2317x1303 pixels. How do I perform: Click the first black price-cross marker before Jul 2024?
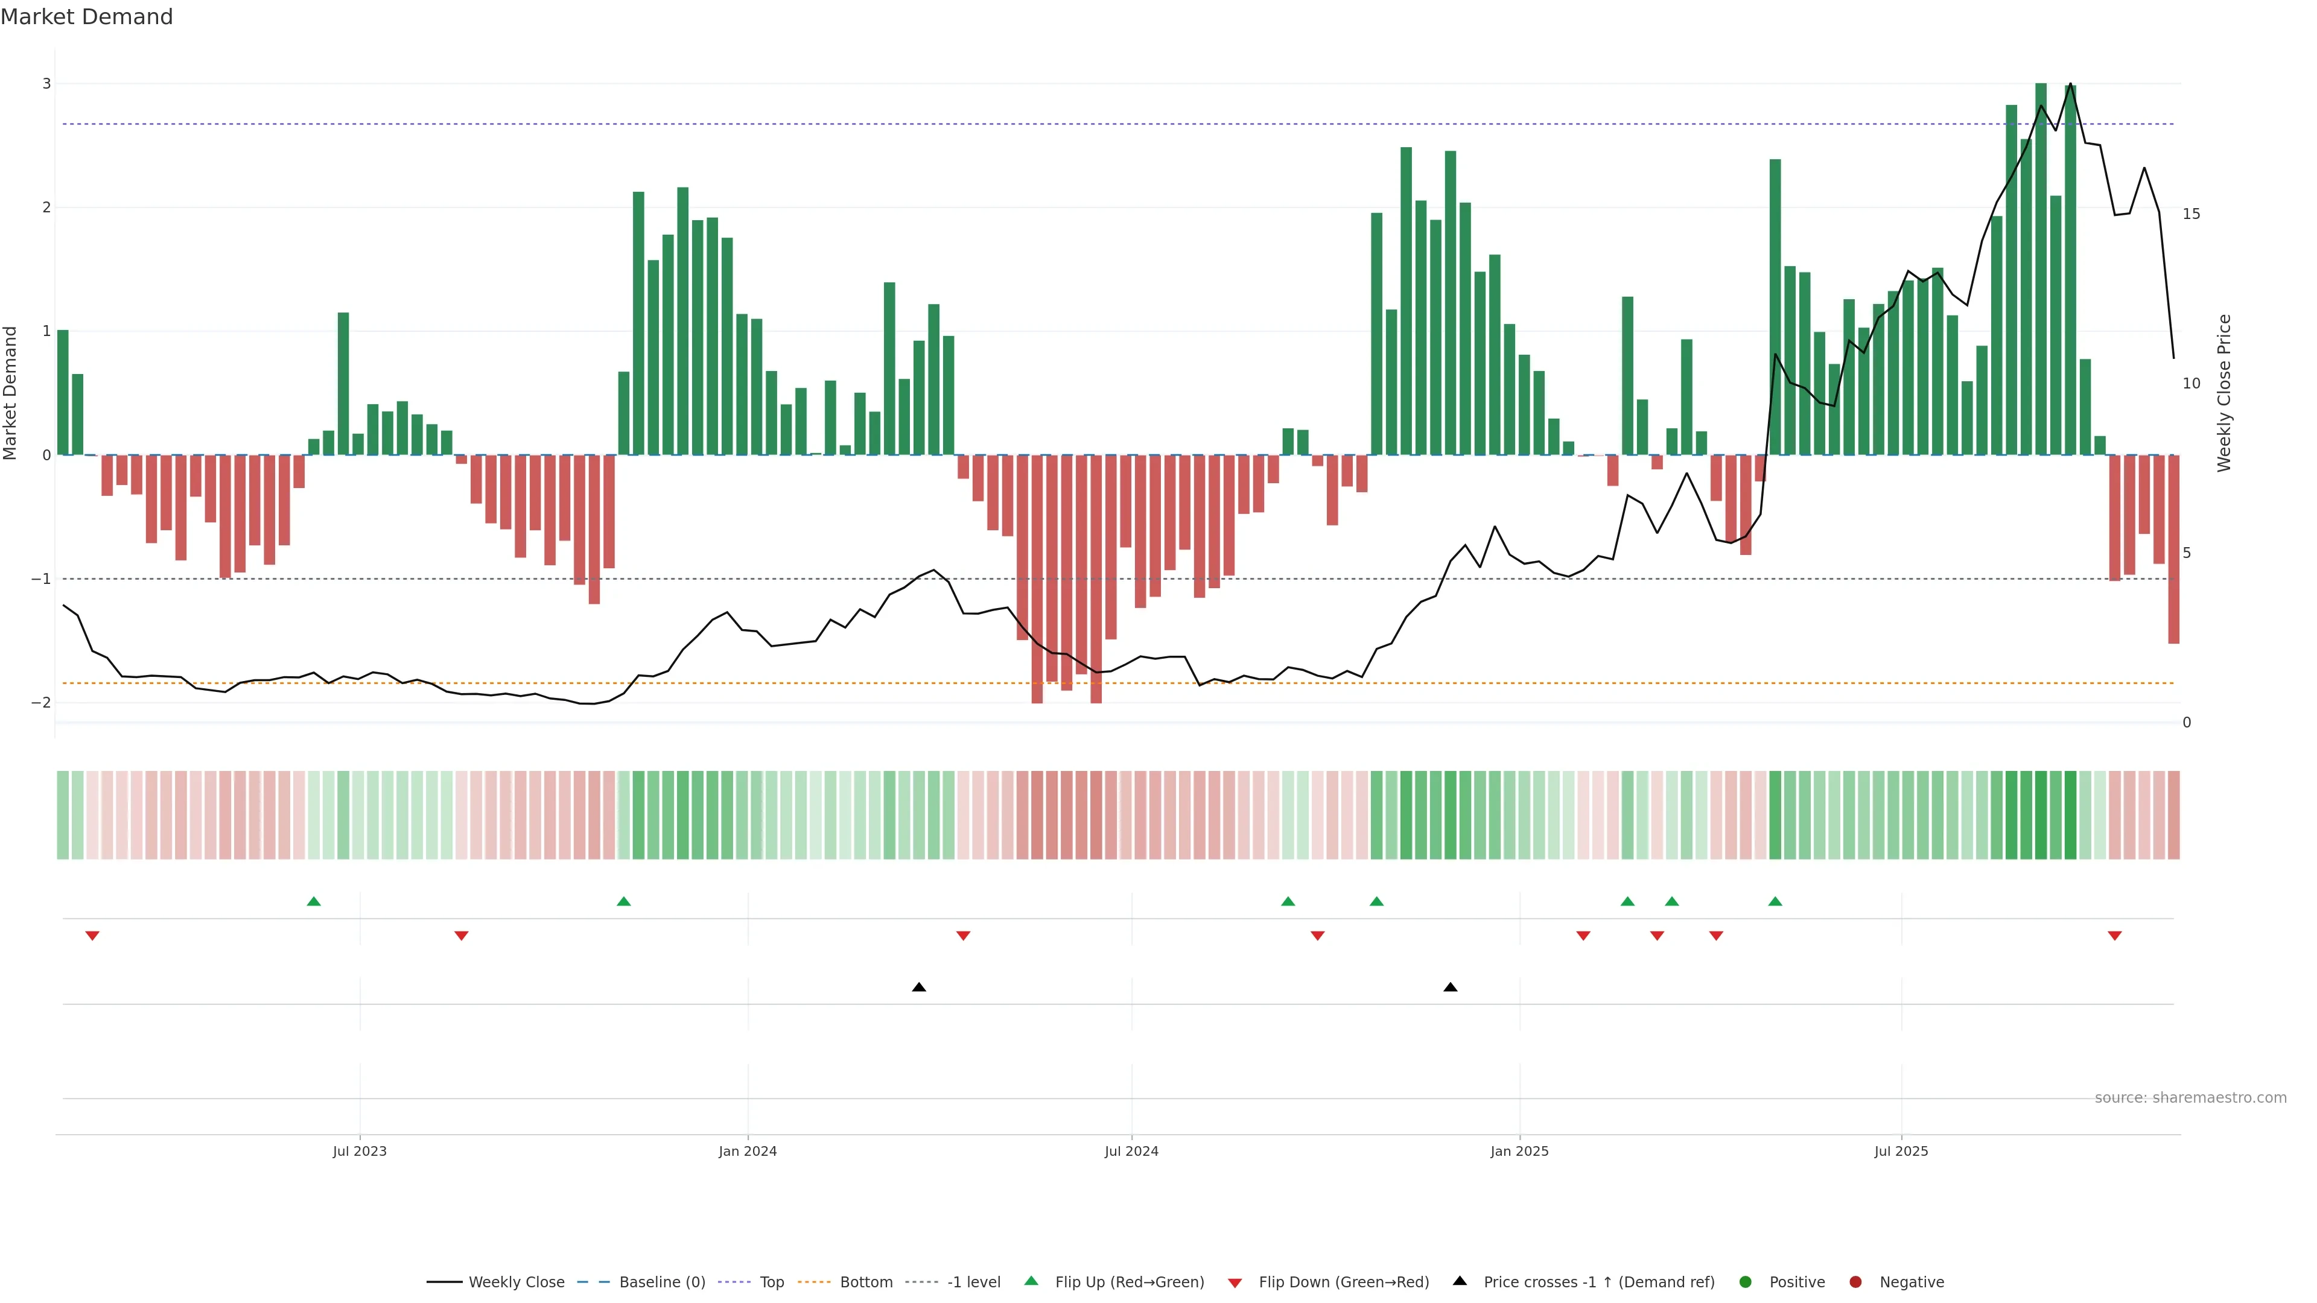click(918, 988)
